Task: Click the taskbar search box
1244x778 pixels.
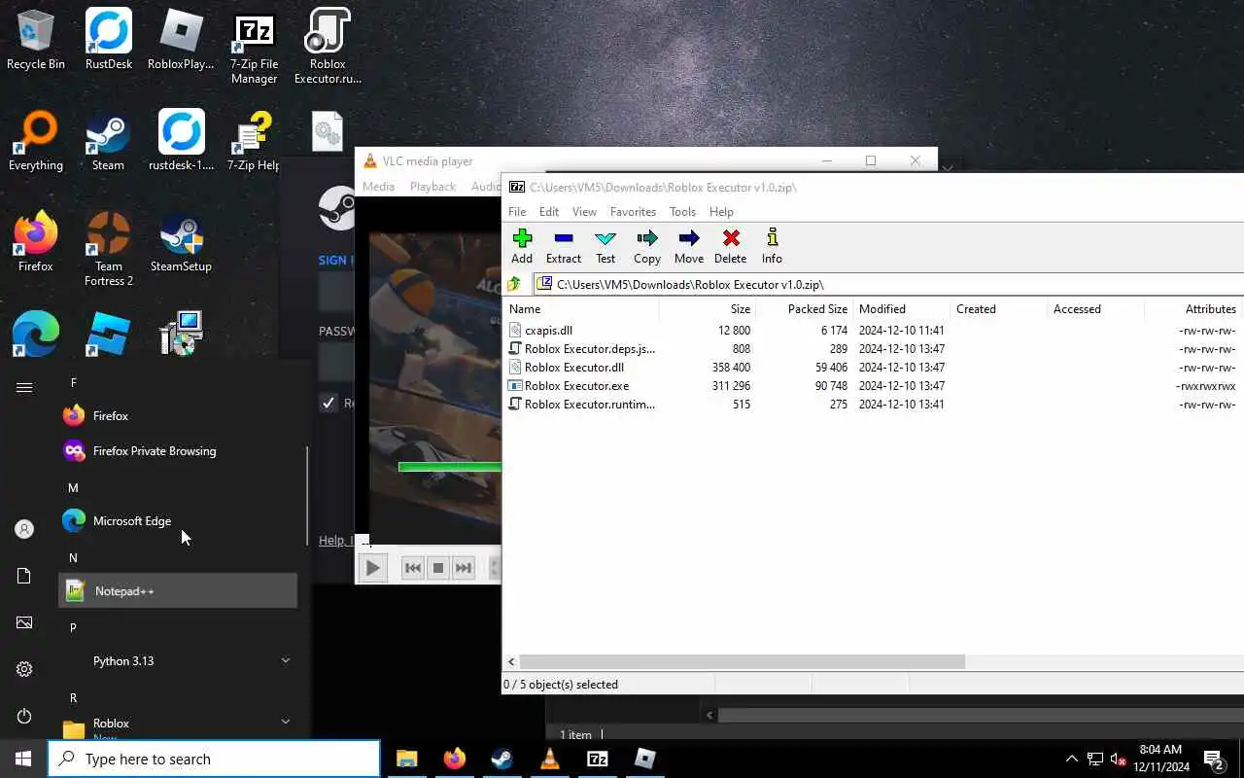Action: pyautogui.click(x=214, y=759)
